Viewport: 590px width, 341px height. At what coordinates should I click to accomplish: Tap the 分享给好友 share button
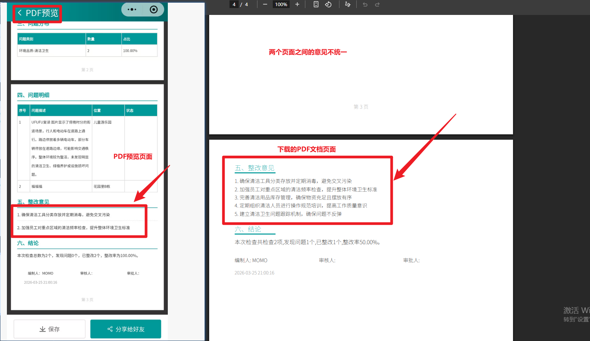click(x=125, y=329)
